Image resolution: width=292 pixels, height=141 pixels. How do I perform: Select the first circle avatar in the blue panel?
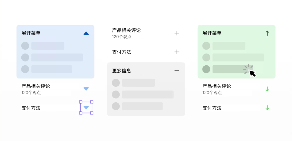(x=25, y=46)
